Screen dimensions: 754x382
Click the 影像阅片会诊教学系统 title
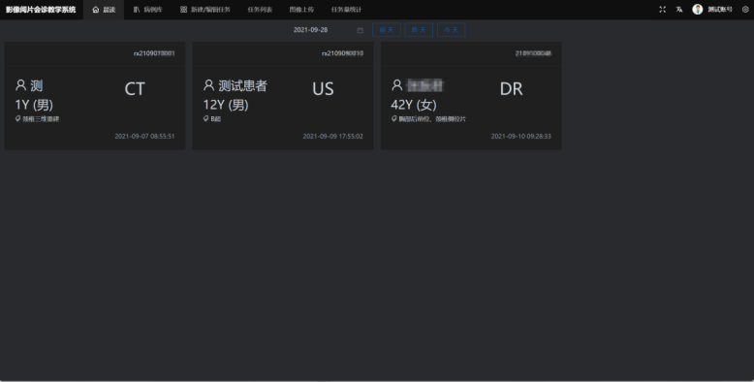pyautogui.click(x=41, y=10)
